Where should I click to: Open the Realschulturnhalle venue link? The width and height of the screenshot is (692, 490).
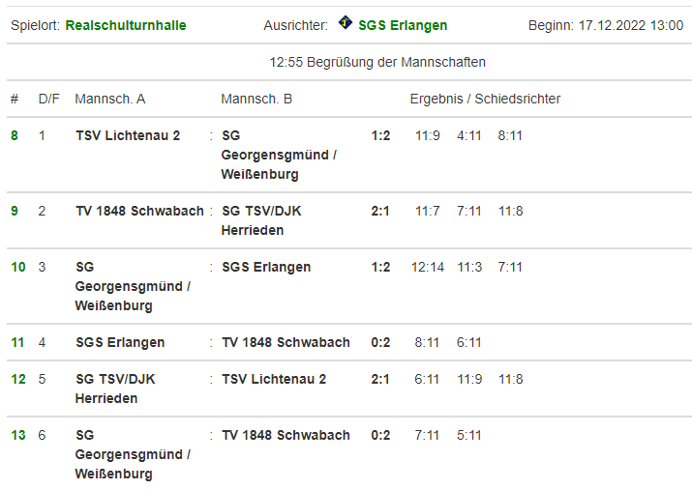click(x=126, y=25)
